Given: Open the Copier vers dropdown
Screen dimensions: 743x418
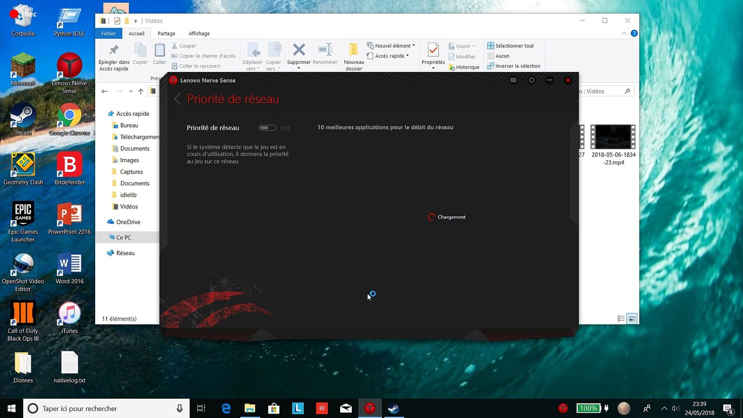Looking at the screenshot, I should click(273, 57).
